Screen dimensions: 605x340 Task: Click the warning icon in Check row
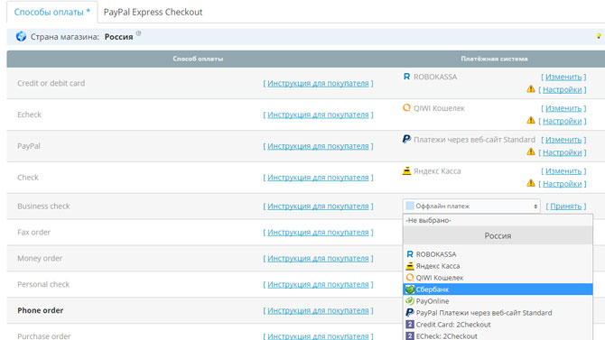tap(531, 183)
